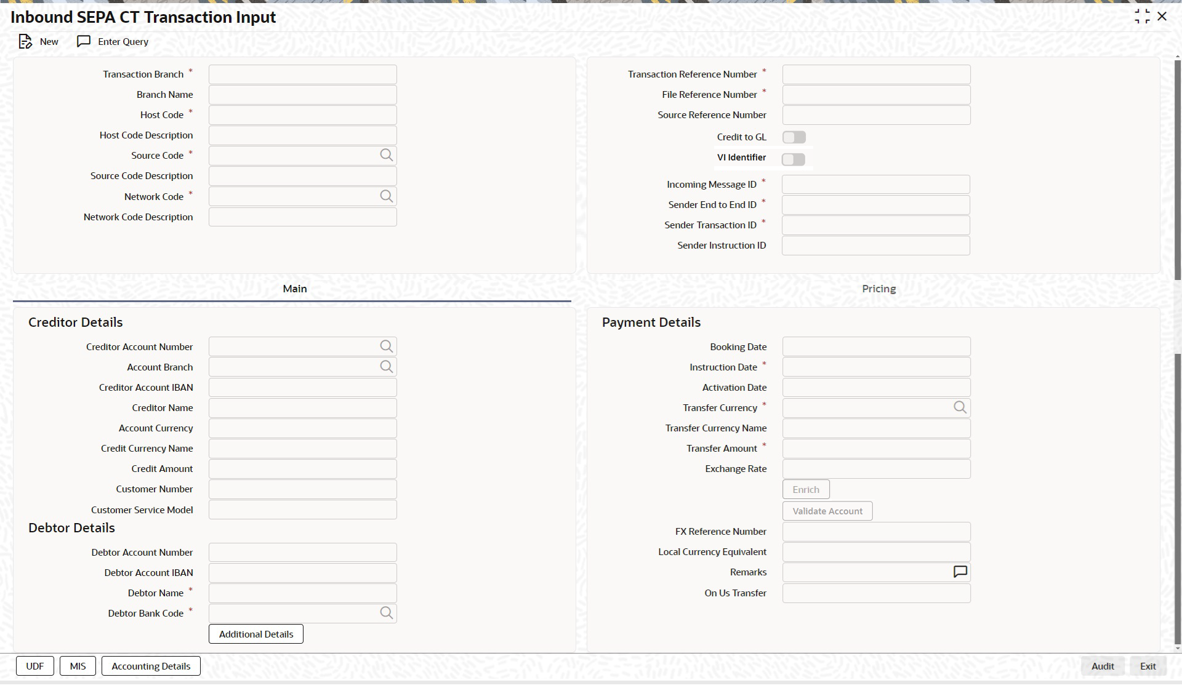The image size is (1182, 688).
Task: Click the MIS button
Action: coord(78,666)
